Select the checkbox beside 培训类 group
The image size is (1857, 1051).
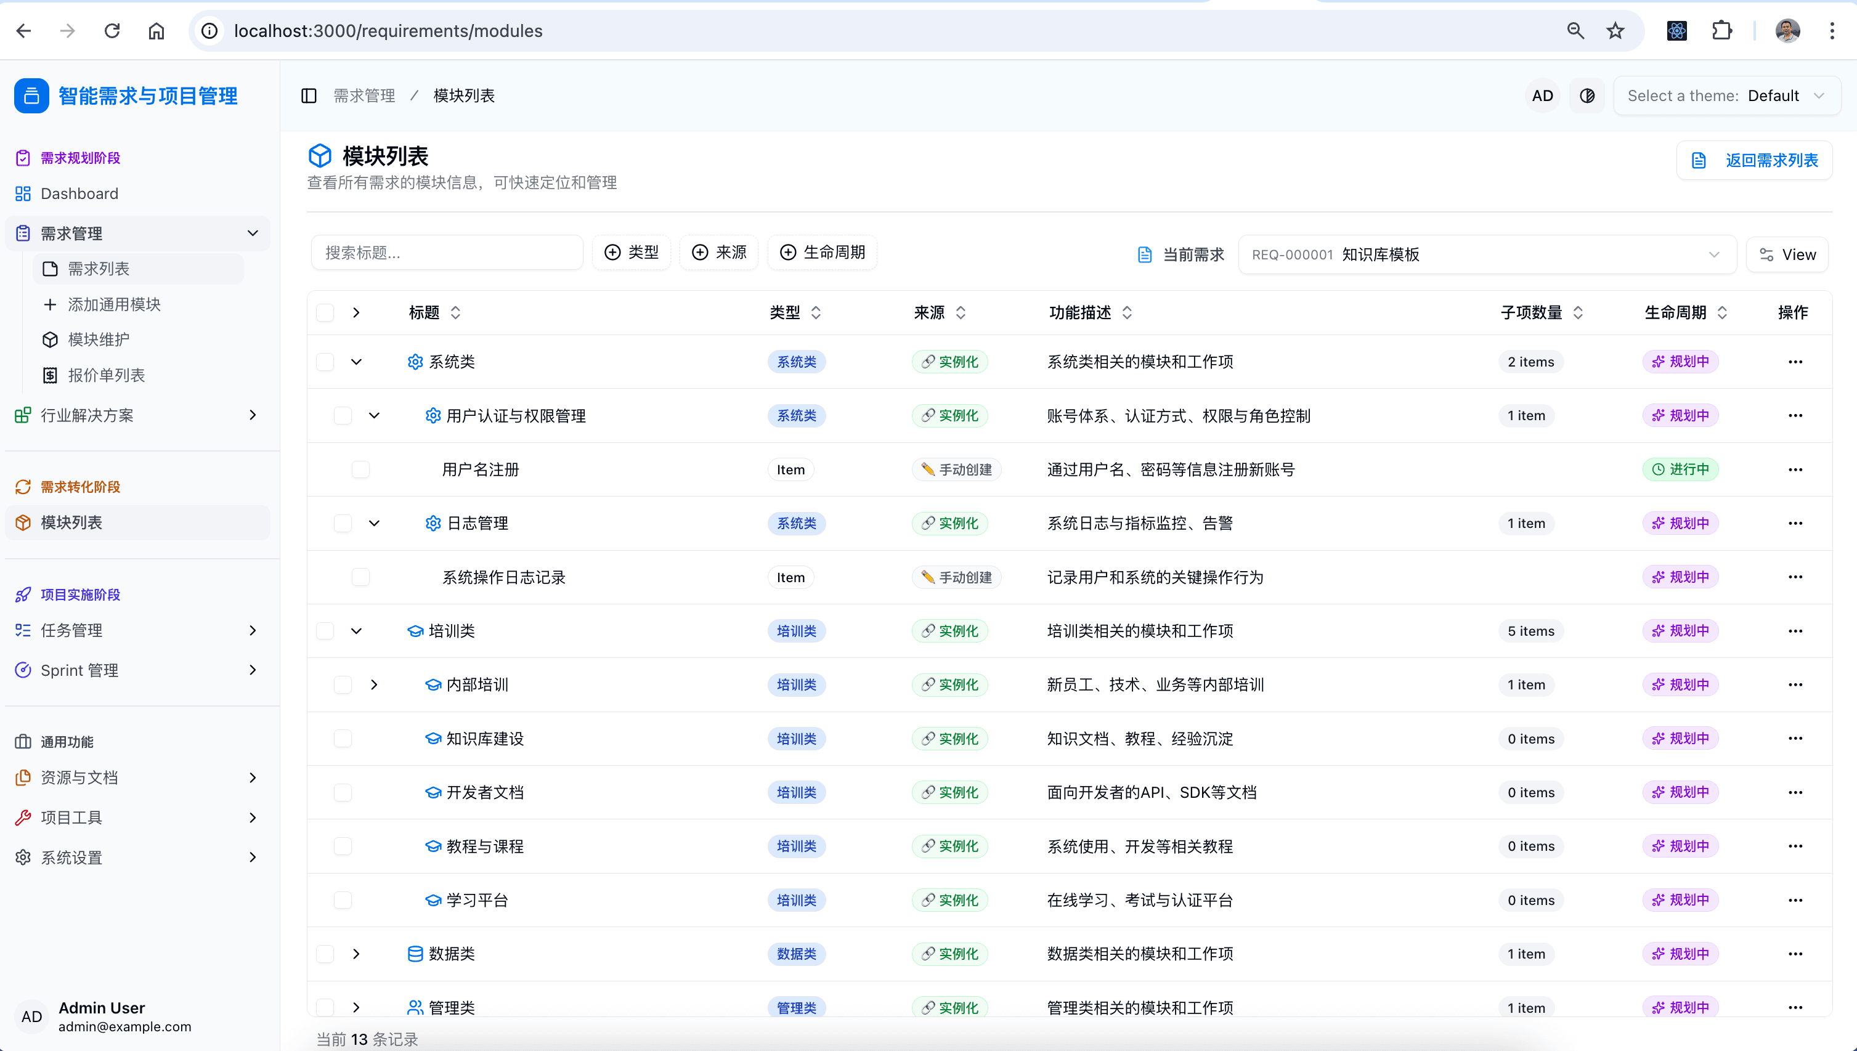pos(326,630)
